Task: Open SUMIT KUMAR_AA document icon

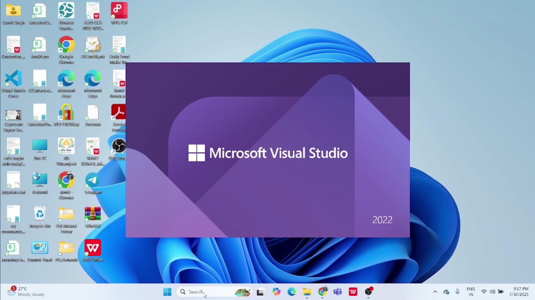Action: tap(93, 152)
